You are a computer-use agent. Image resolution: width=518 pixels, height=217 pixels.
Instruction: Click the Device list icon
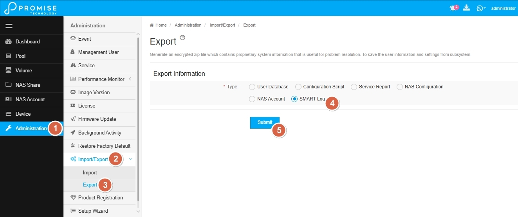(x=9, y=114)
